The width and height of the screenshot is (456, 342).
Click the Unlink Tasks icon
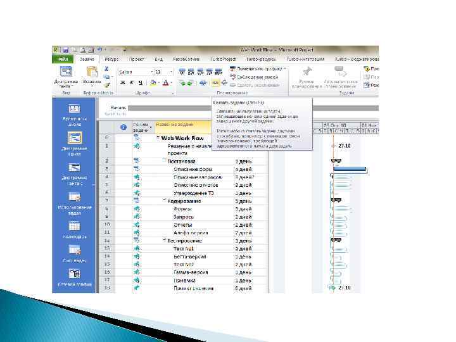pyautogui.click(x=224, y=83)
